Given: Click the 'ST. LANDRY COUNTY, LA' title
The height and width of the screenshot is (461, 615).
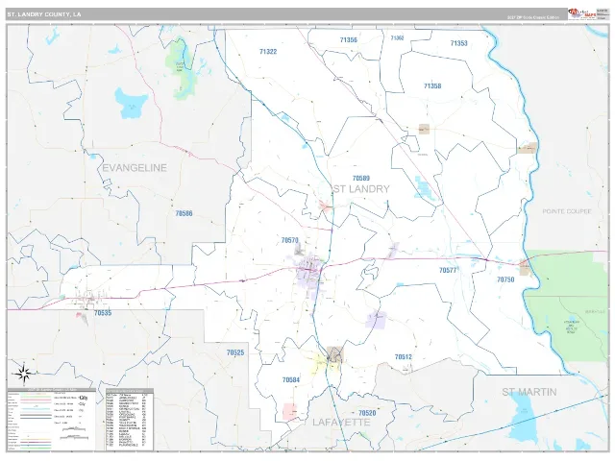Looking at the screenshot, I should [x=43, y=14].
